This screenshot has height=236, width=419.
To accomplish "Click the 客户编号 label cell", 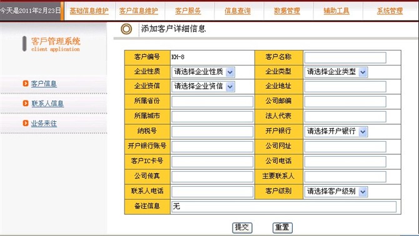I will click(148, 57).
